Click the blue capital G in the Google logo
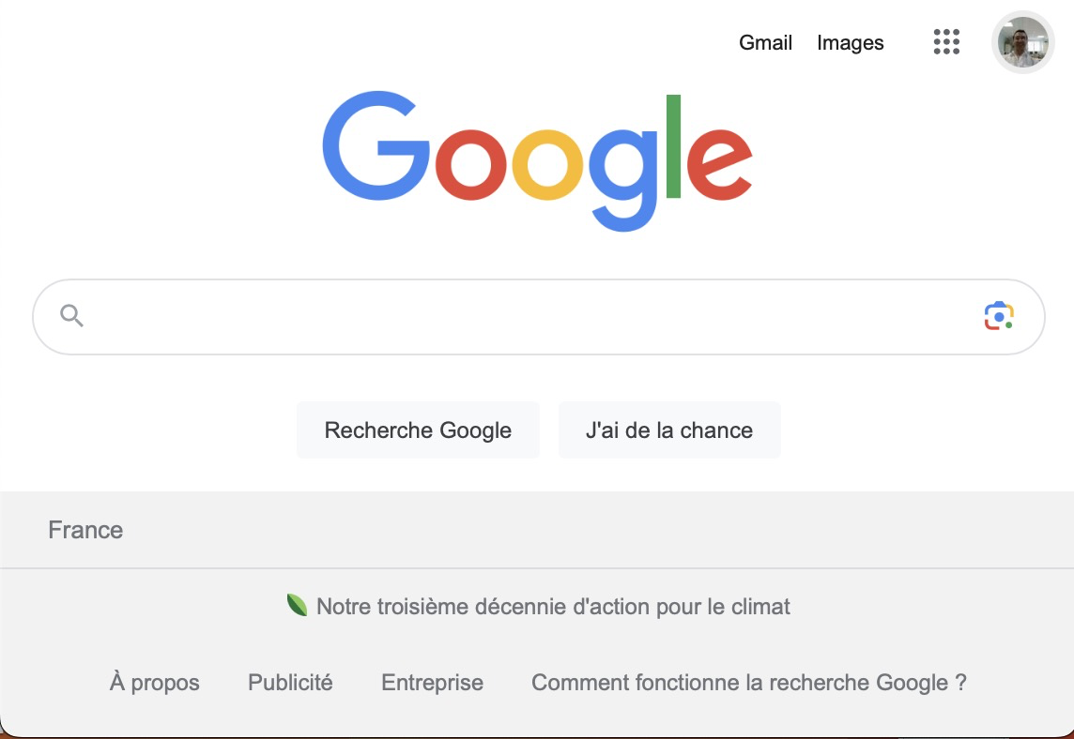1074x739 pixels. click(376, 145)
